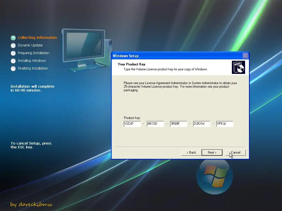This screenshot has width=282, height=211.
Task: Click 'To cancel Setup, press the ESC key' text
Action: (x=31, y=145)
